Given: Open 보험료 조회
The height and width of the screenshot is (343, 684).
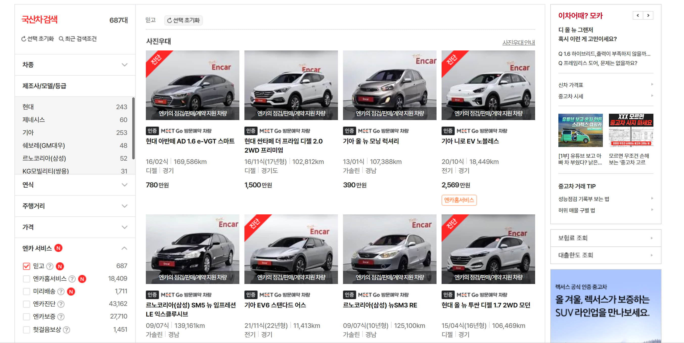Looking at the screenshot, I should (x=606, y=238).
